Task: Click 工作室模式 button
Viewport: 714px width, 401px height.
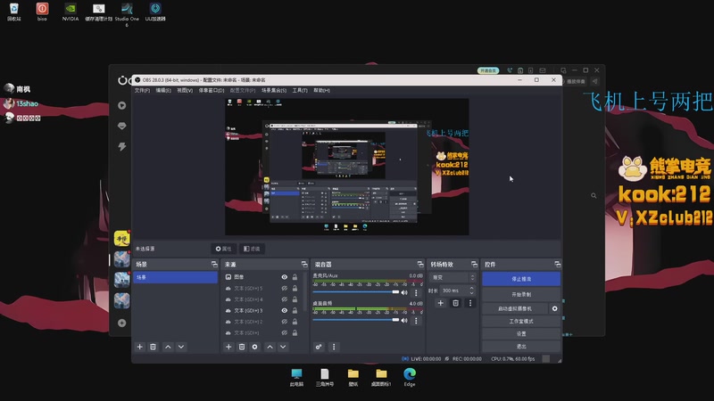Action: tap(521, 321)
